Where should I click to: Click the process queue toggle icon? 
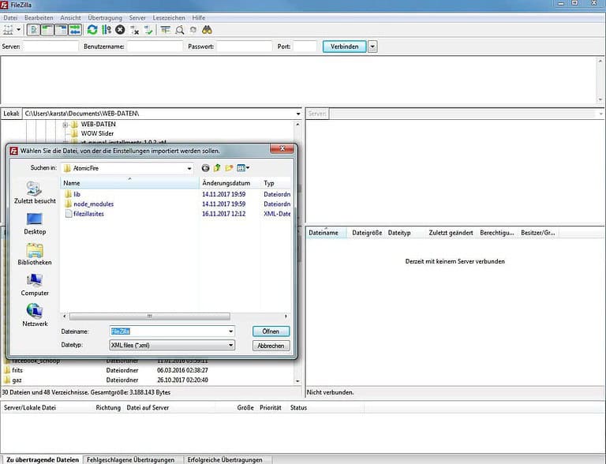107,30
